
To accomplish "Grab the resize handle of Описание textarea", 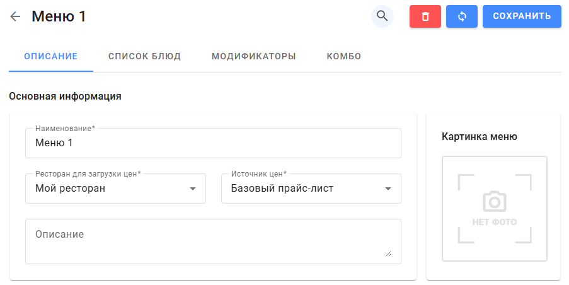I will [x=388, y=253].
